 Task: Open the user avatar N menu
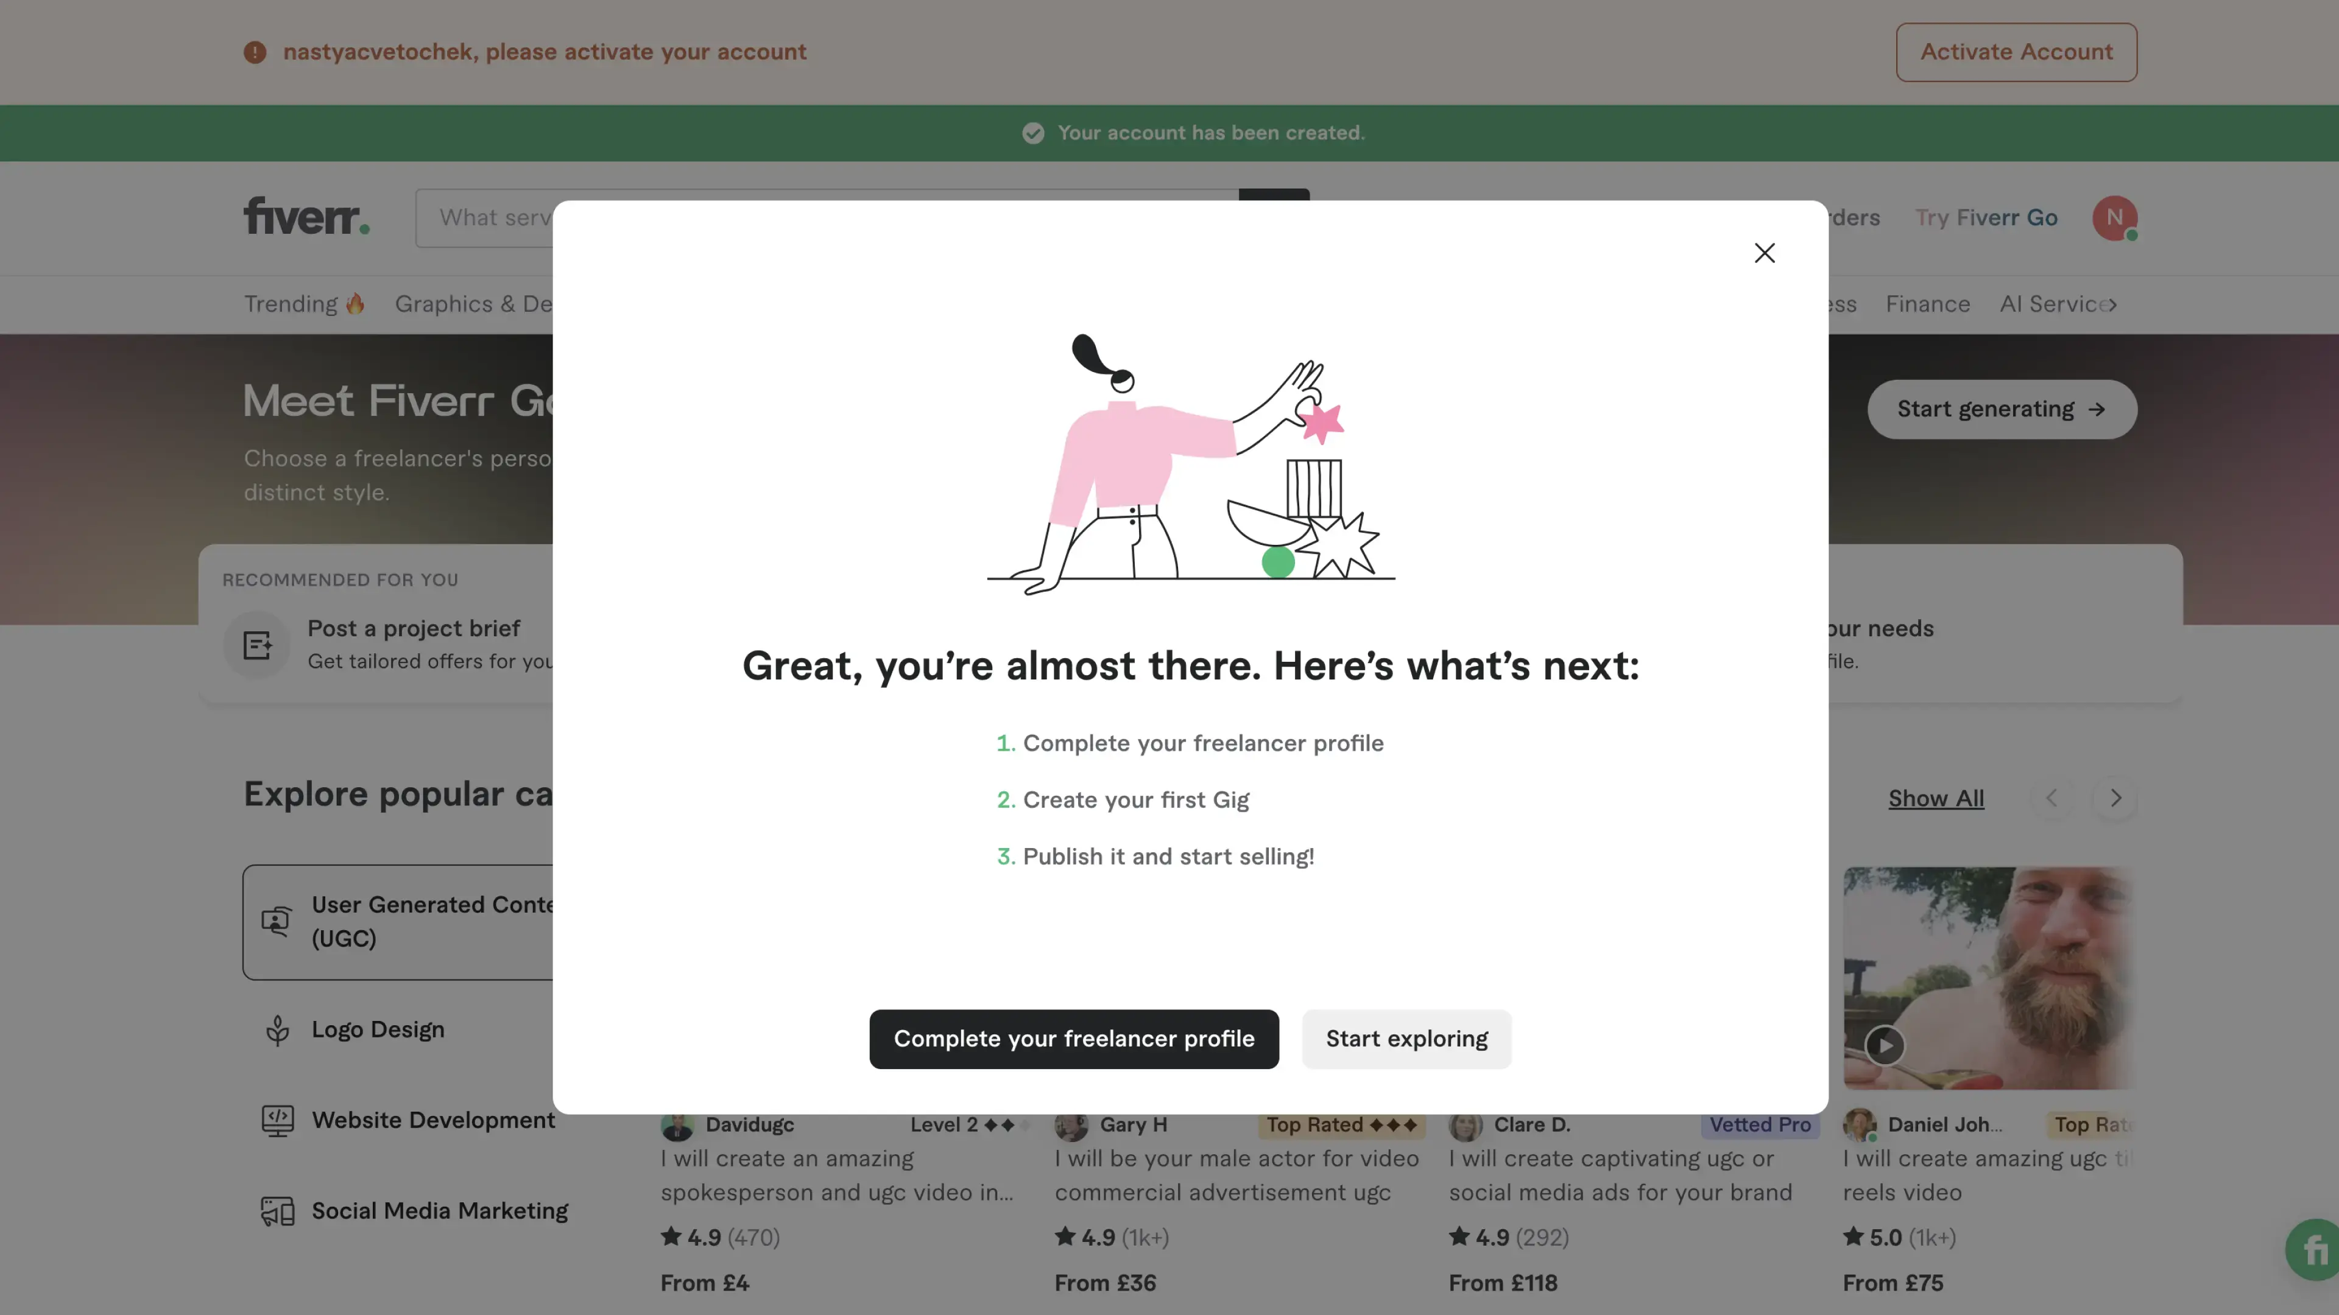click(2114, 218)
